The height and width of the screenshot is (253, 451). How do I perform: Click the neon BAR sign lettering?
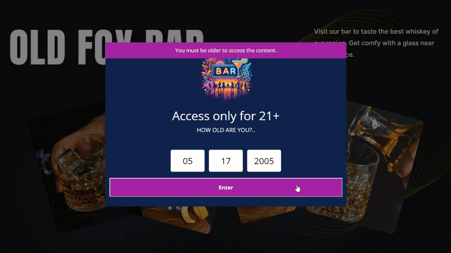(226, 71)
